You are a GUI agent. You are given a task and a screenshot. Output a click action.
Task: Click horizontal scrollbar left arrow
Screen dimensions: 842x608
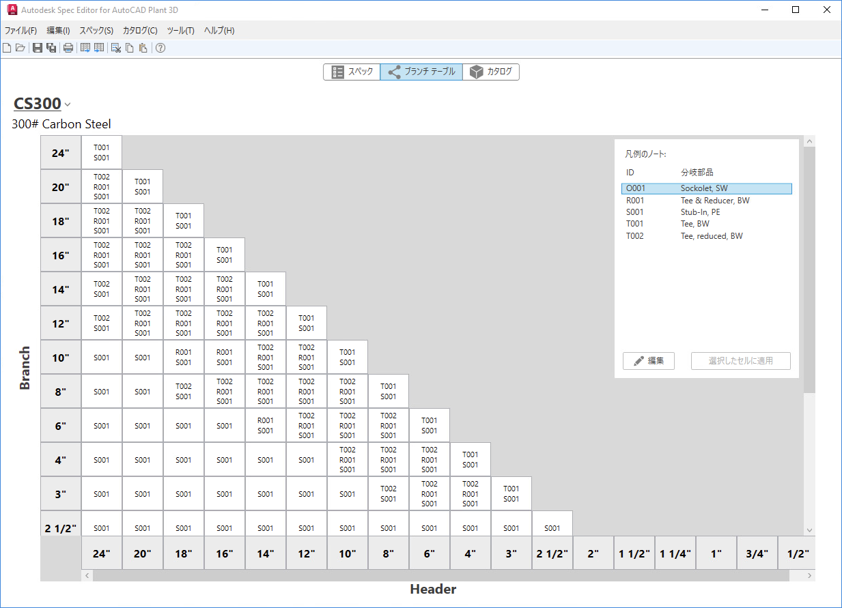point(87,576)
